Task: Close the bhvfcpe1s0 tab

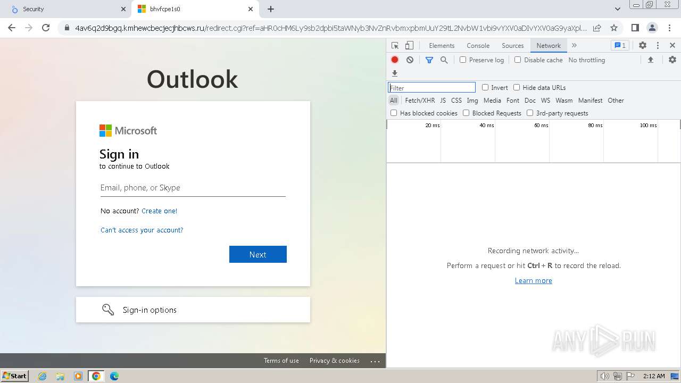Action: tap(251, 9)
